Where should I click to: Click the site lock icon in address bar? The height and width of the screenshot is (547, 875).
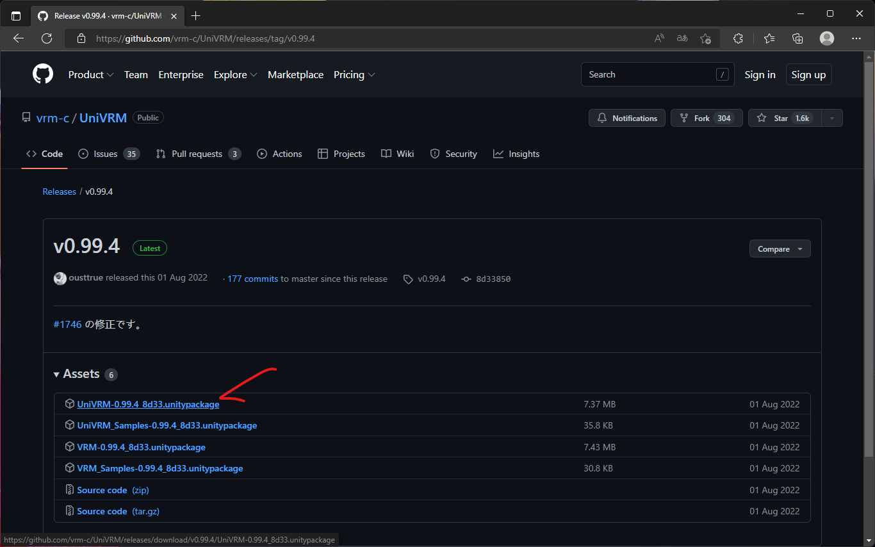tap(81, 38)
